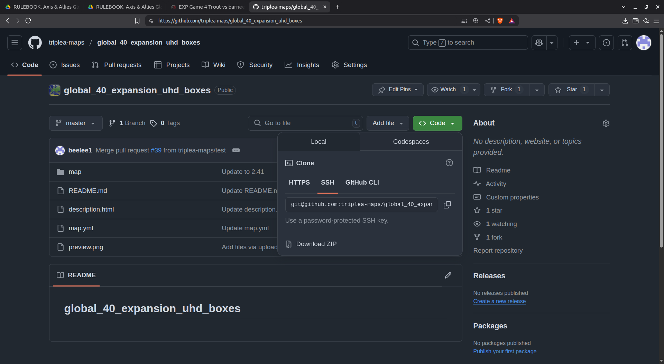Screen dimensions: 664x364
Task: Edit repository details with About gear icon
Action: [x=606, y=123]
